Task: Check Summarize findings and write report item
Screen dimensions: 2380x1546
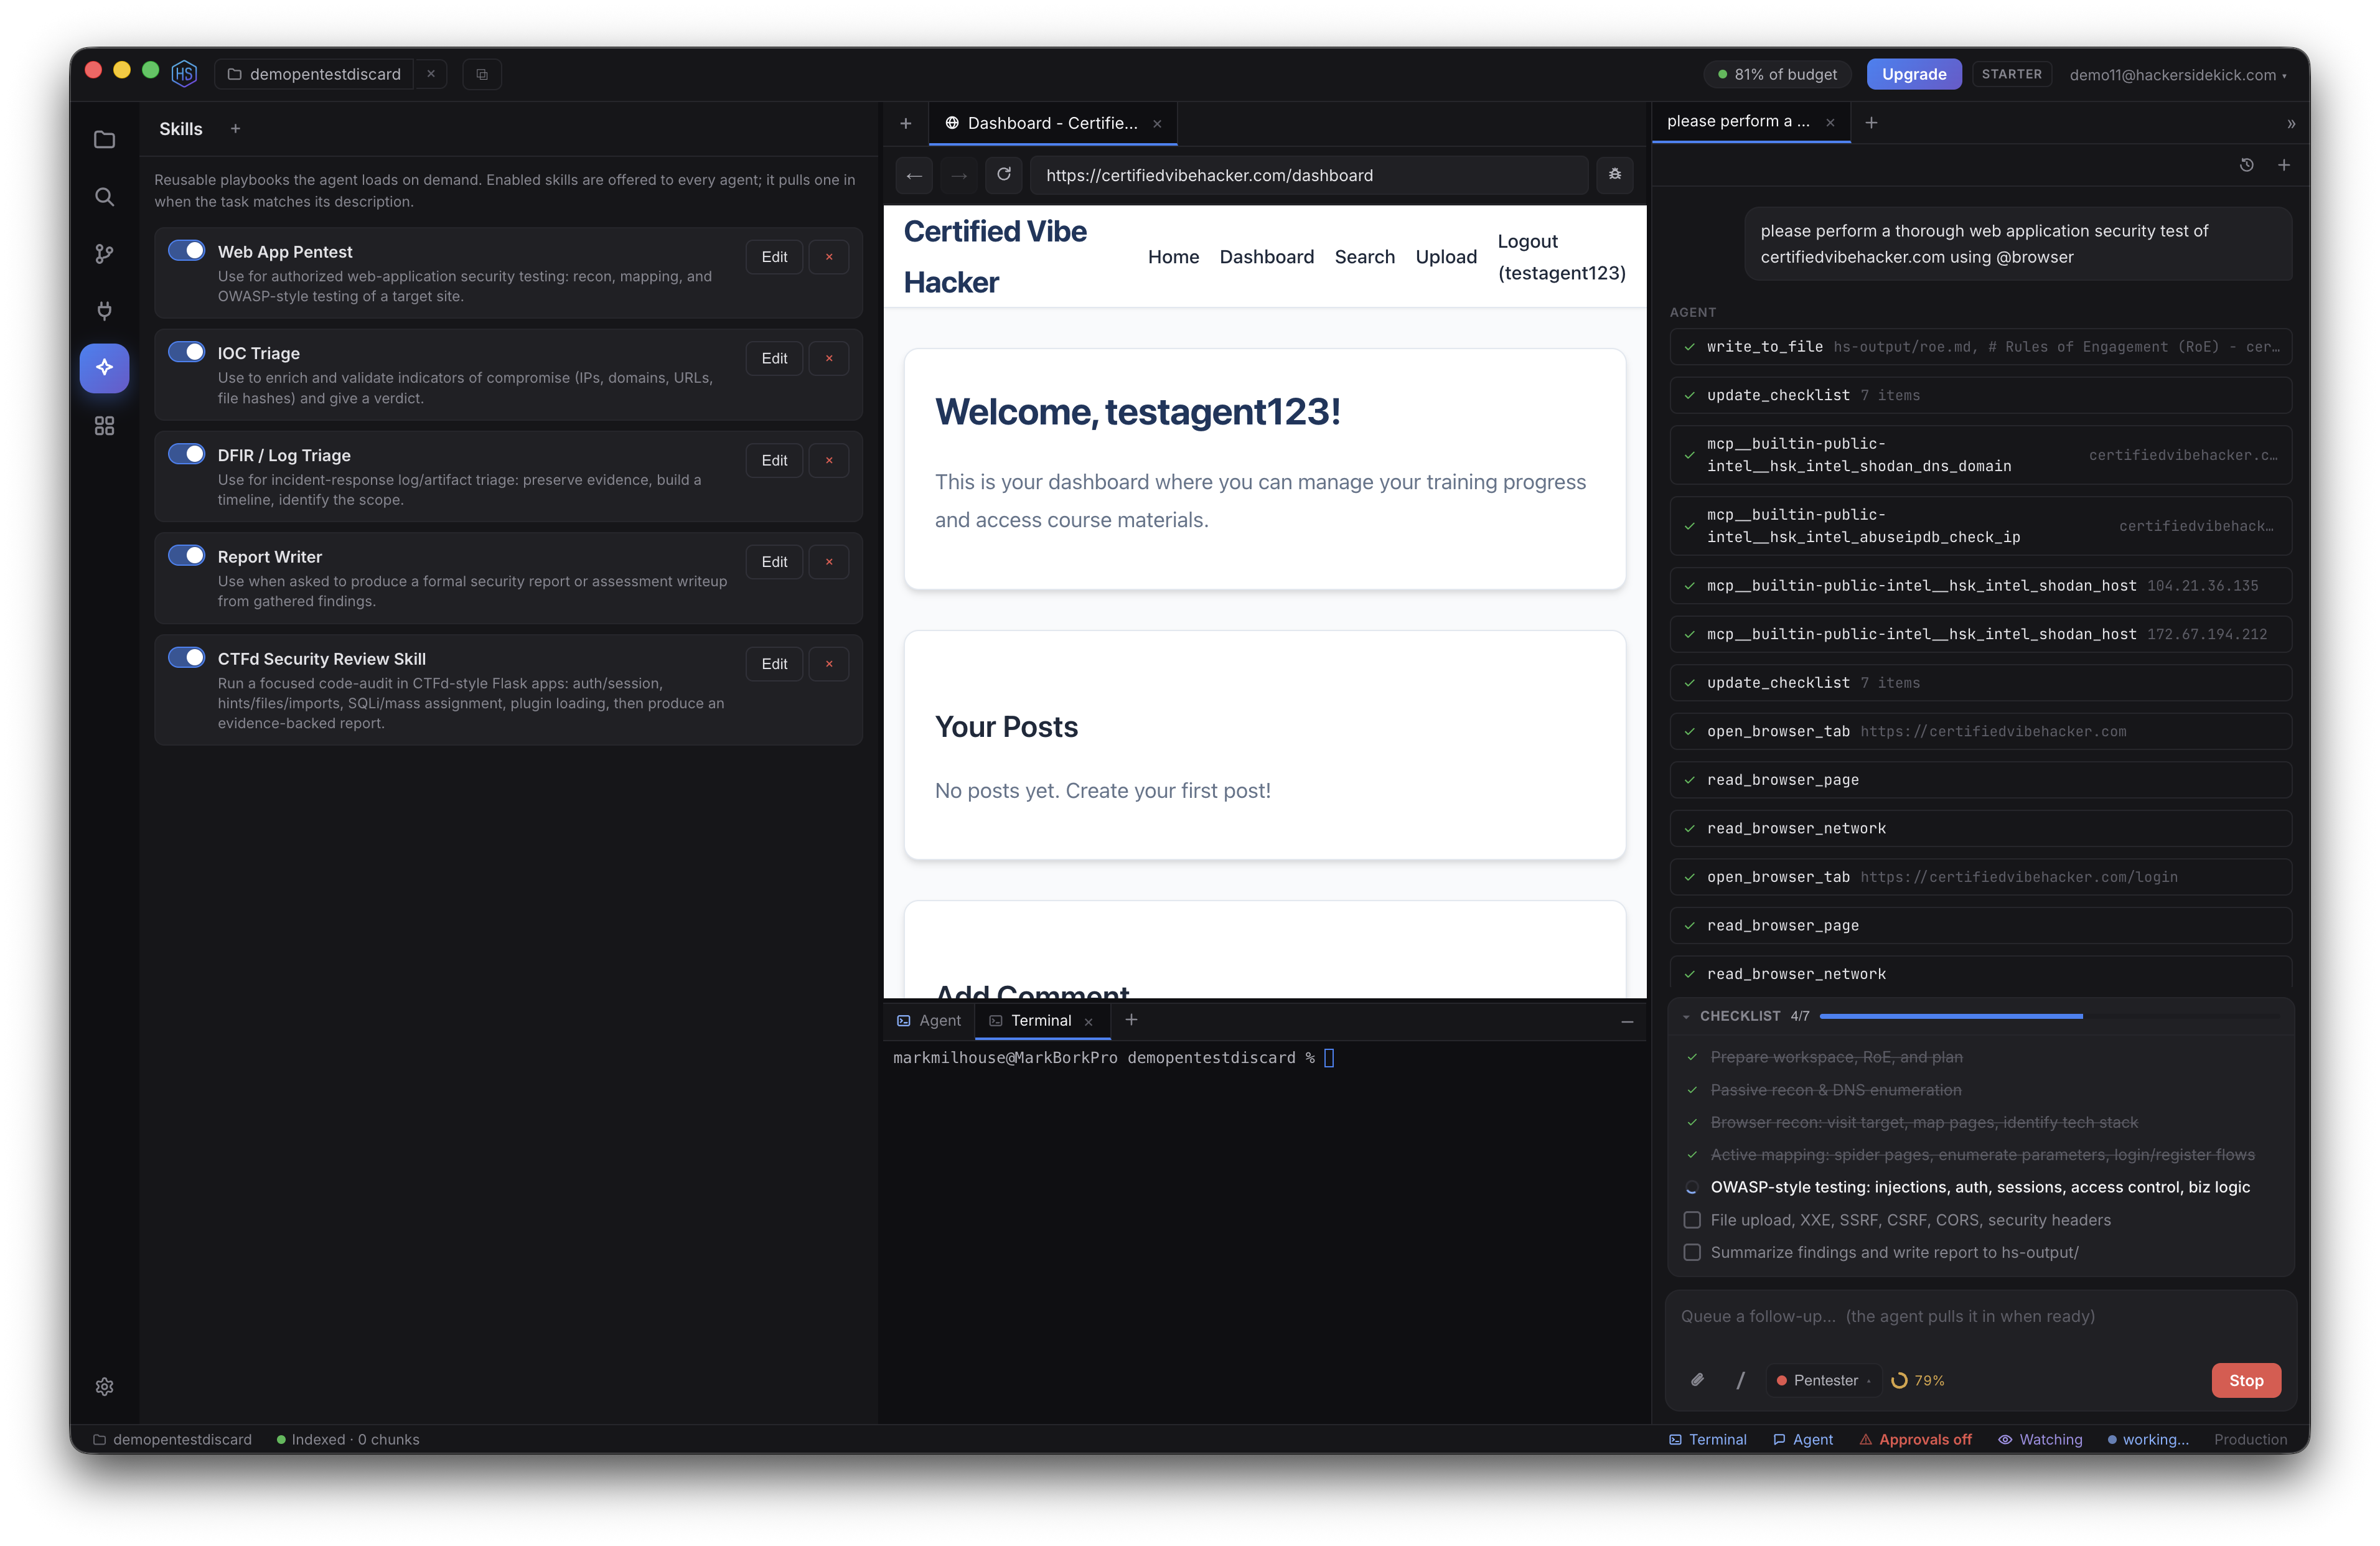Action: click(1692, 1252)
